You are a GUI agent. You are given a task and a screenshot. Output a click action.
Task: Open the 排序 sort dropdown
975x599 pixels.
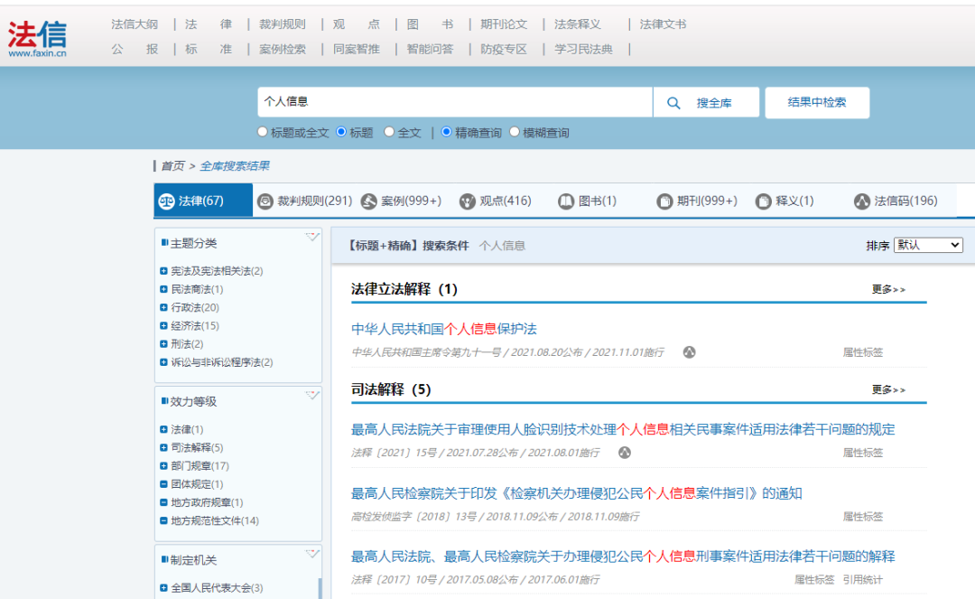(x=928, y=245)
